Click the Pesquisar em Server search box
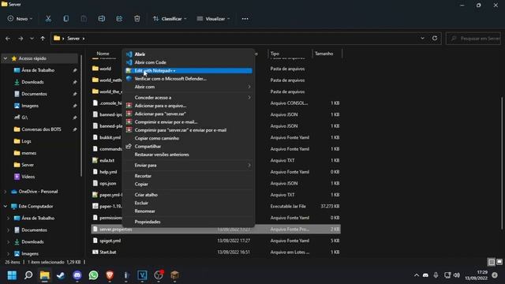Viewport: 505px width, 284px height. [473, 39]
